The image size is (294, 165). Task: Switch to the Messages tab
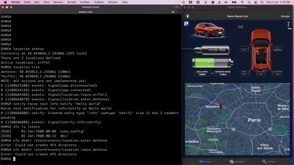pyautogui.click(x=237, y=161)
